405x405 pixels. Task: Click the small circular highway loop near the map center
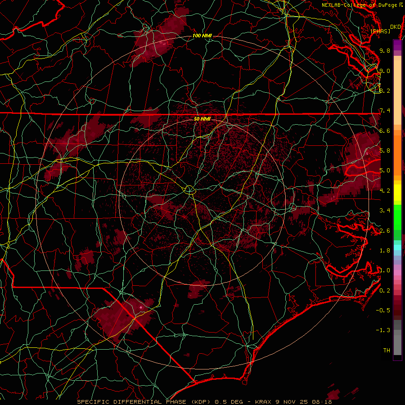coord(189,190)
